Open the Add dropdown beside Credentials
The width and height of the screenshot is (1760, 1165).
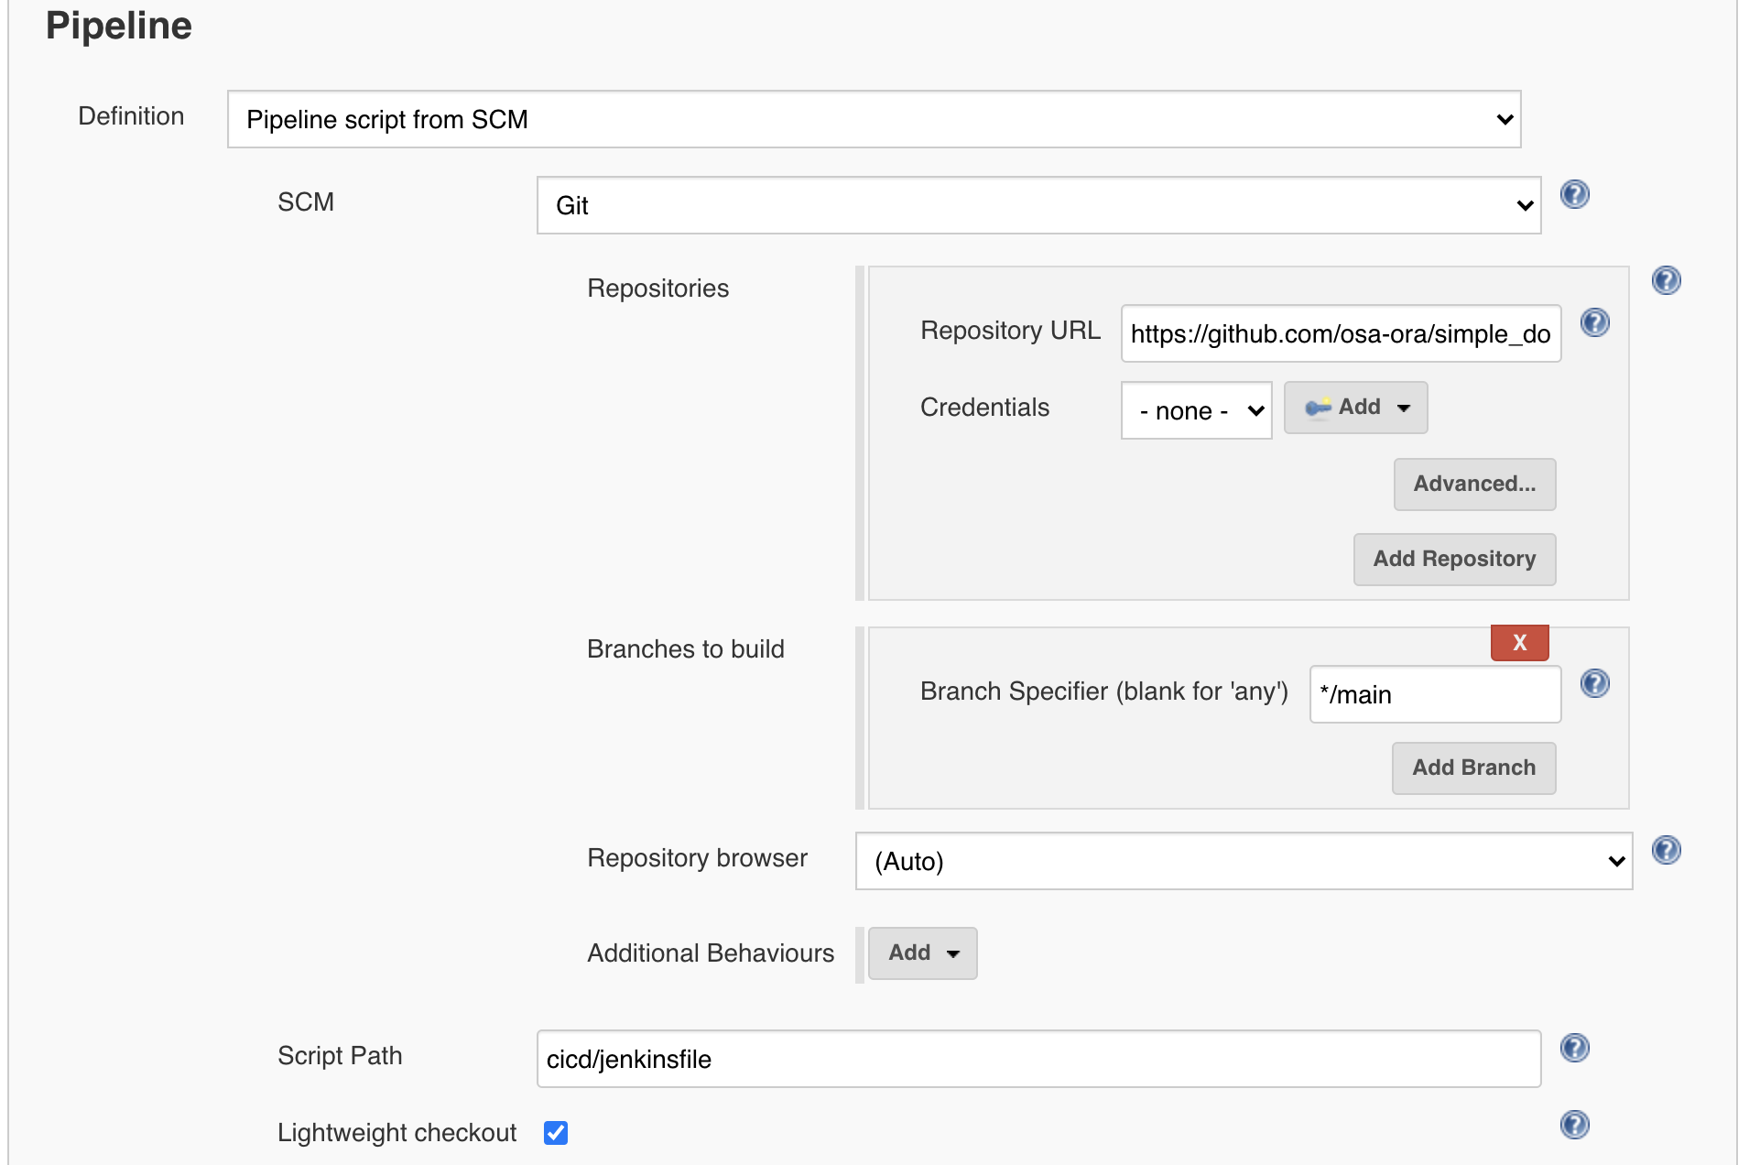[x=1355, y=408]
